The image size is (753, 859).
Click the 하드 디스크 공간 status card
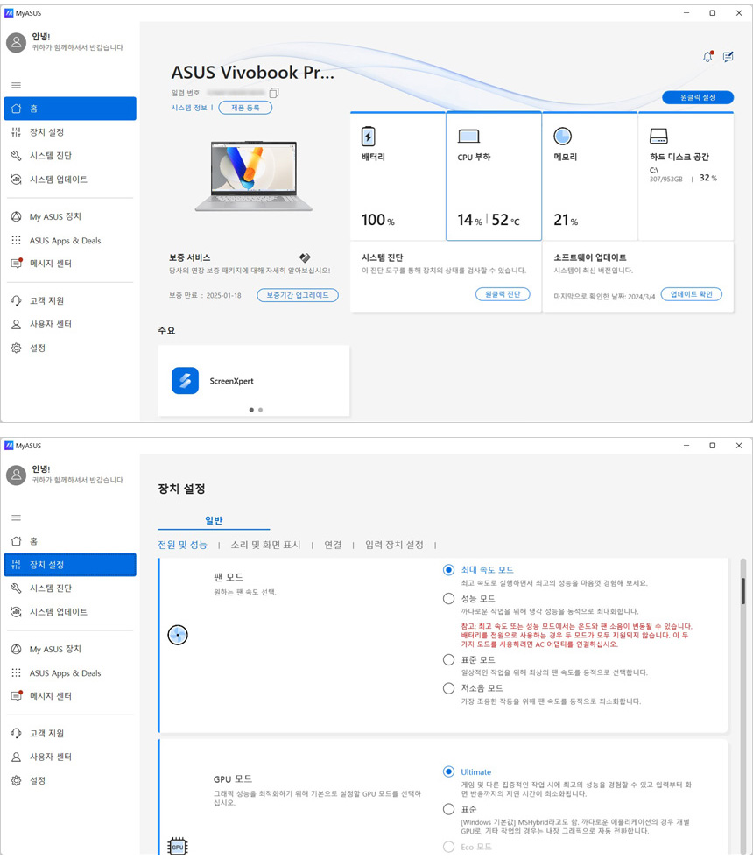pos(686,176)
